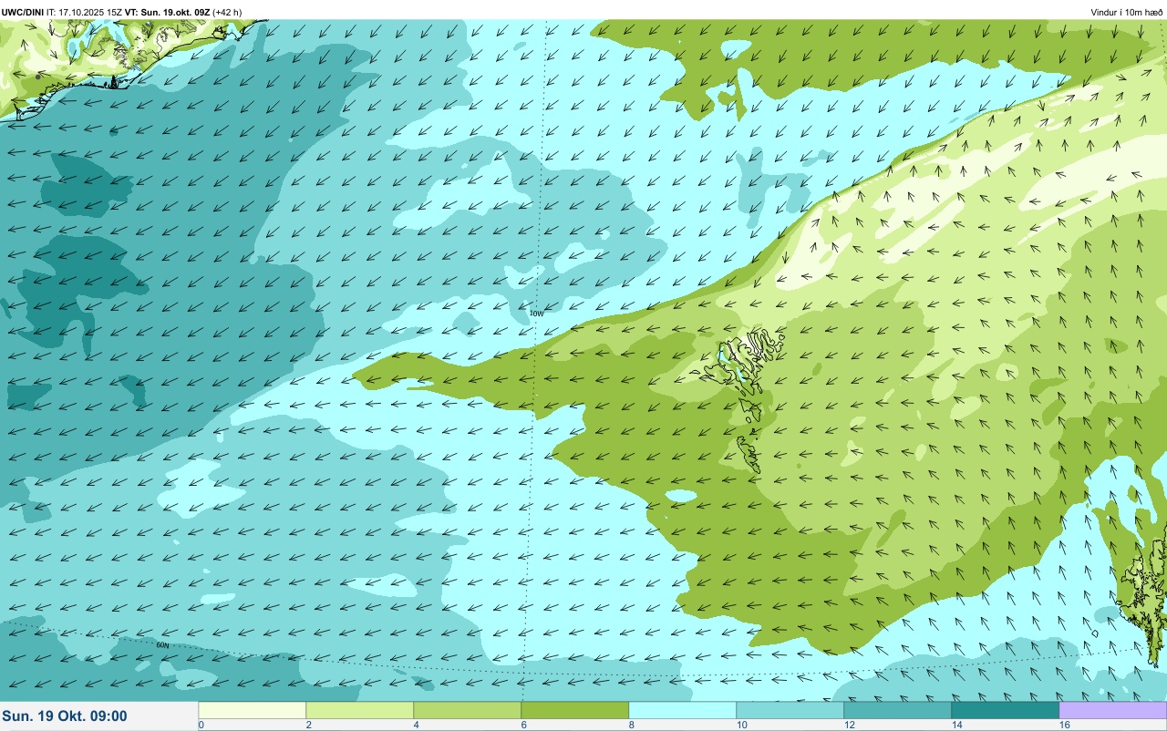Click the 'Sun. 19 Okt. 09:00' timestamp label
The image size is (1167, 731).
[65, 716]
